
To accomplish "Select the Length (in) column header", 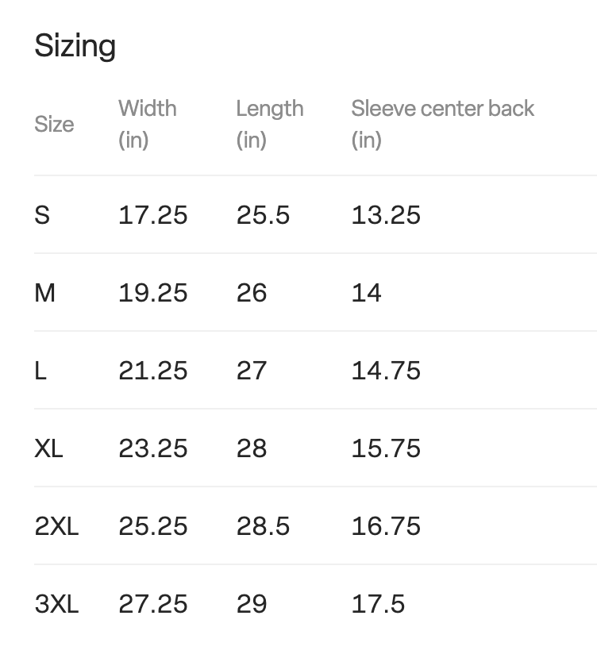I will (270, 124).
